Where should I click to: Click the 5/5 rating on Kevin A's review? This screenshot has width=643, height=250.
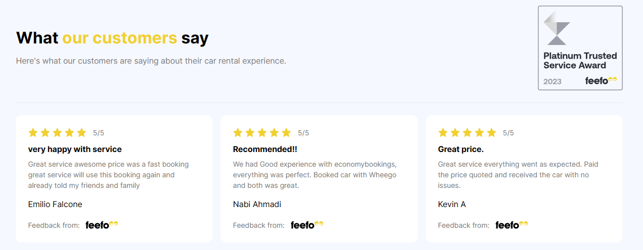pyautogui.click(x=508, y=133)
